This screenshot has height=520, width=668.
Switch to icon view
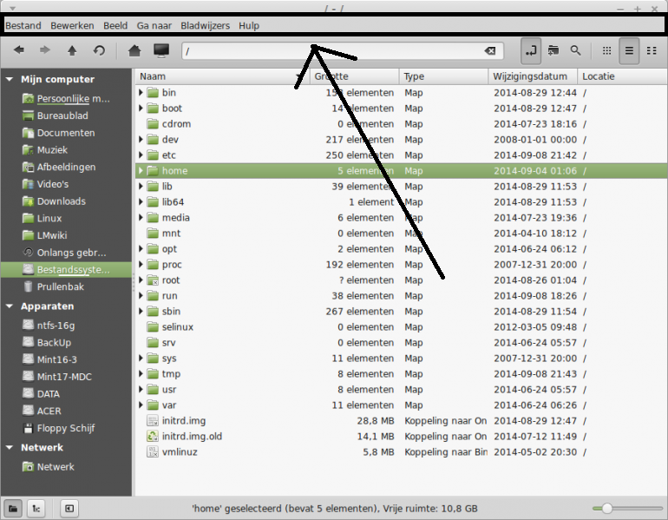(x=606, y=50)
